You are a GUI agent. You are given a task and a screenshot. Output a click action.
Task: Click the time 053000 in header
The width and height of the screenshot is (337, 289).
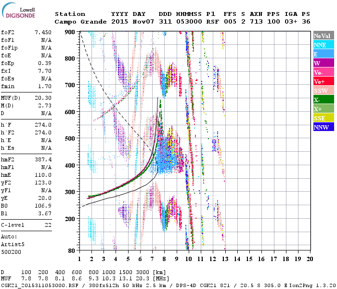tap(189, 22)
